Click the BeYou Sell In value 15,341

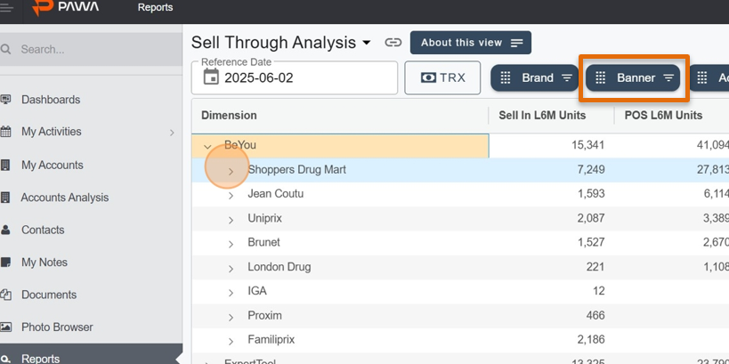[587, 145]
